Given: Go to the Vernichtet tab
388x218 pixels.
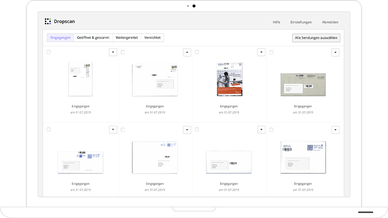Looking at the screenshot, I should (x=153, y=38).
